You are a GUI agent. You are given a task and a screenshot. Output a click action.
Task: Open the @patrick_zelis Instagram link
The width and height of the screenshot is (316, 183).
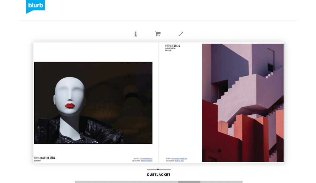tap(179, 161)
